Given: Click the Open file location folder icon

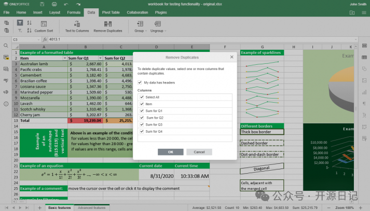Looking at the screenshot, I should point(352,12).
